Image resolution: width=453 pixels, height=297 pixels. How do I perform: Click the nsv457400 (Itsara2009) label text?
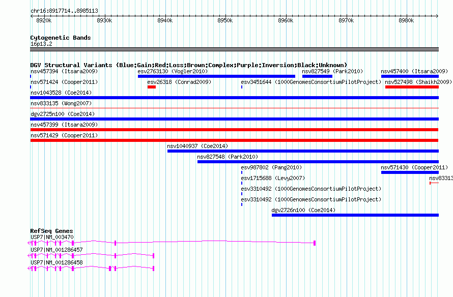(x=414, y=71)
